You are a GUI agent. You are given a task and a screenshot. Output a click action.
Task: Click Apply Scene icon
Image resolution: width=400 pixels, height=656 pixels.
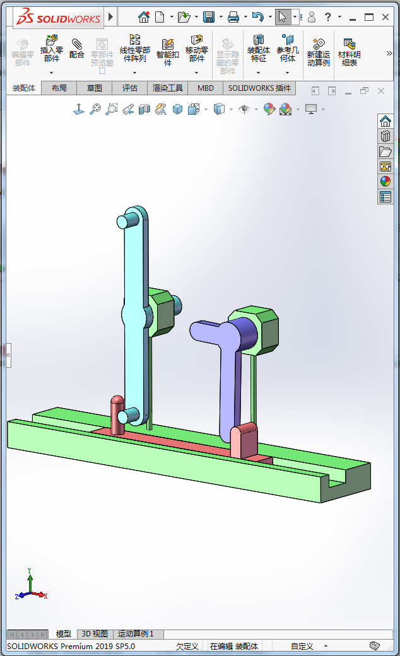286,109
